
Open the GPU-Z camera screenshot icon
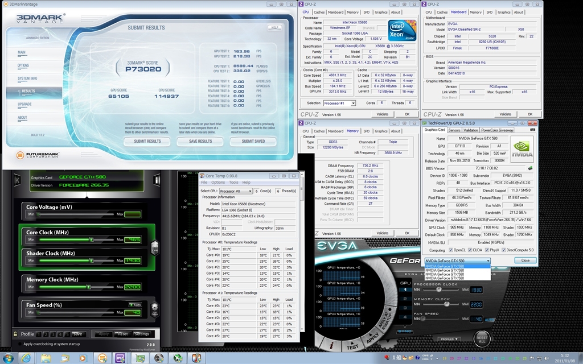pos(533,130)
